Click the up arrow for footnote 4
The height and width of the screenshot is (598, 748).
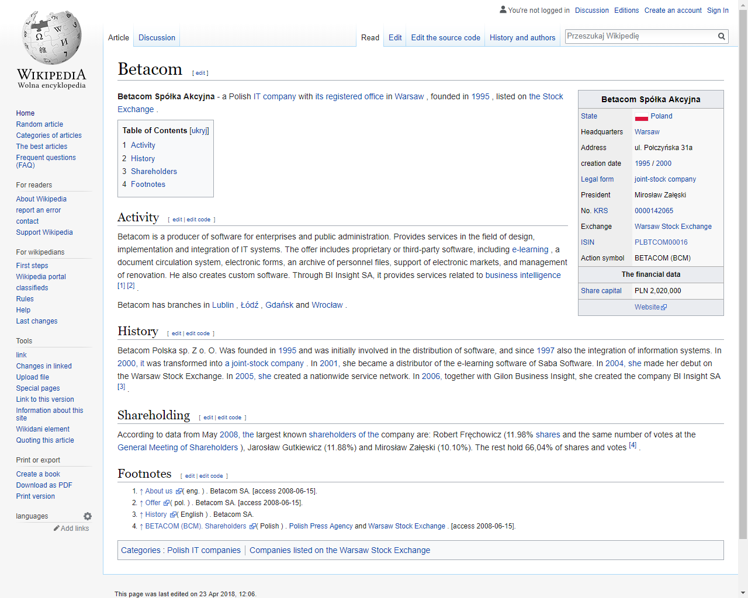coord(141,526)
